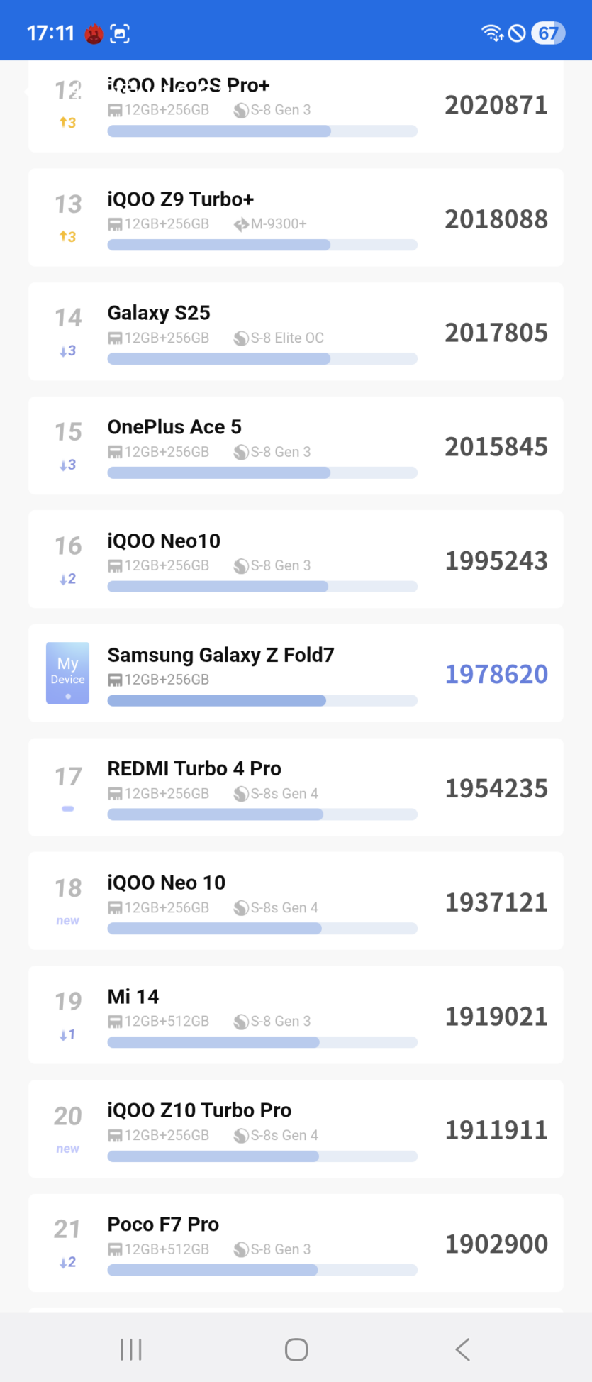Tap the AnTuTu notification icon in status bar

[94, 33]
